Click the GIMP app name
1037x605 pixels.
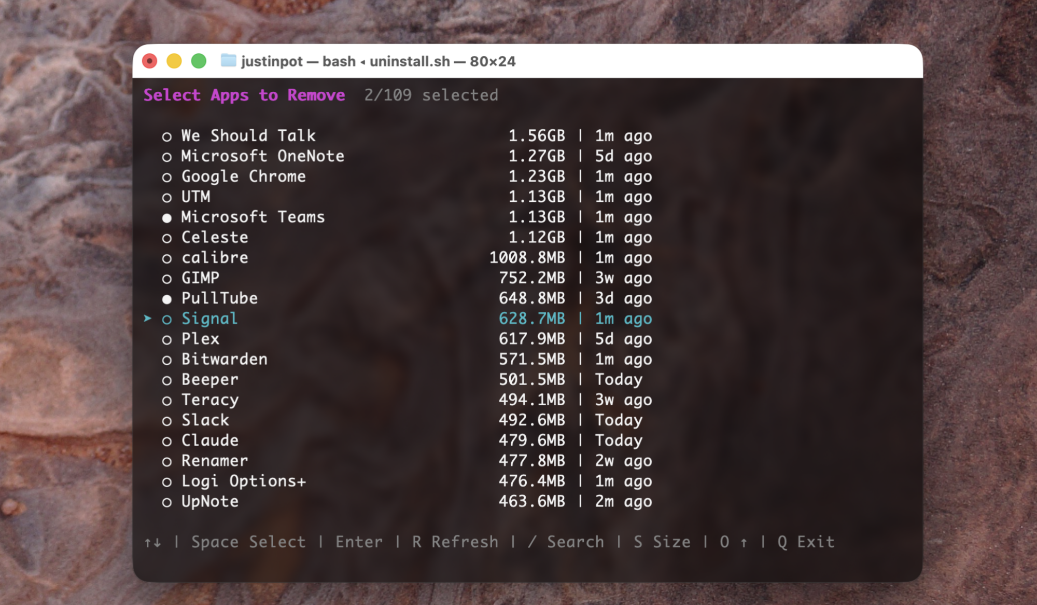coord(200,278)
